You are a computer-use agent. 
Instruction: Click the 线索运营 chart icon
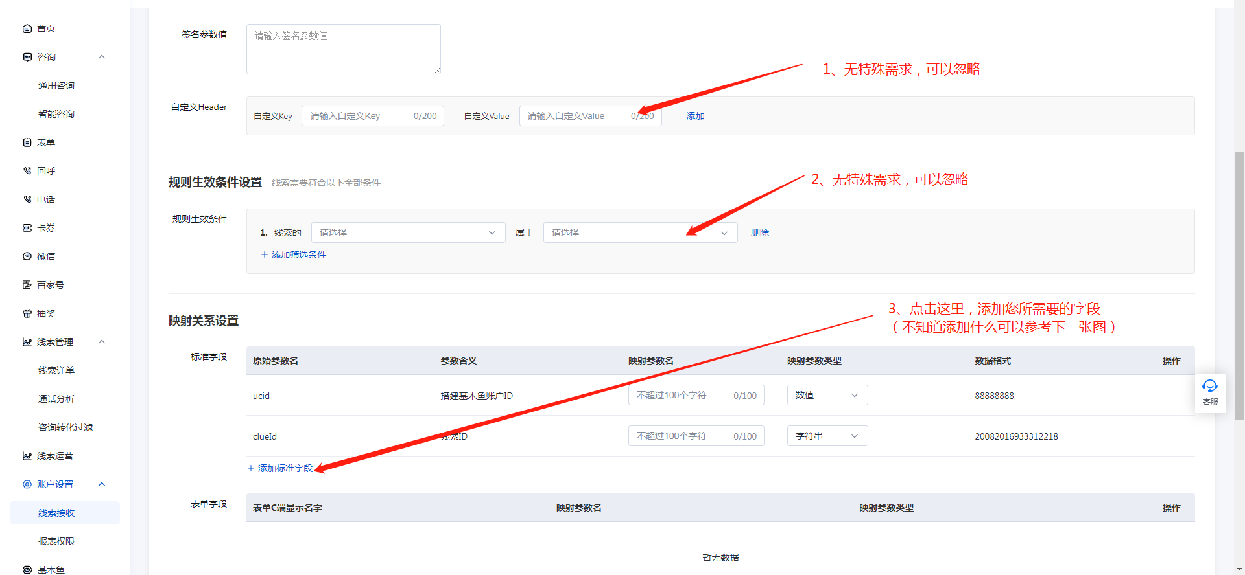(27, 456)
